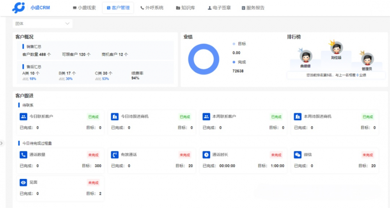Click the 未完成 badge on 有效通话
The width and height of the screenshot is (390, 208).
click(x=185, y=155)
